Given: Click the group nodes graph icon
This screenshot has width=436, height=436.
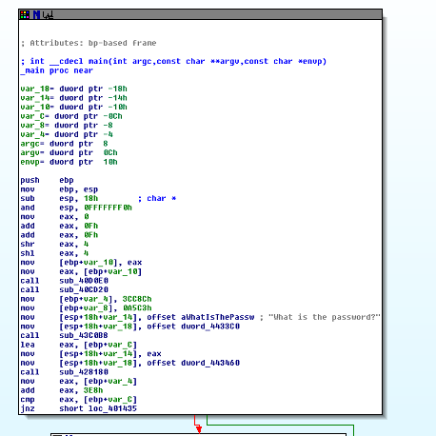Looking at the screenshot, I should (x=48, y=14).
